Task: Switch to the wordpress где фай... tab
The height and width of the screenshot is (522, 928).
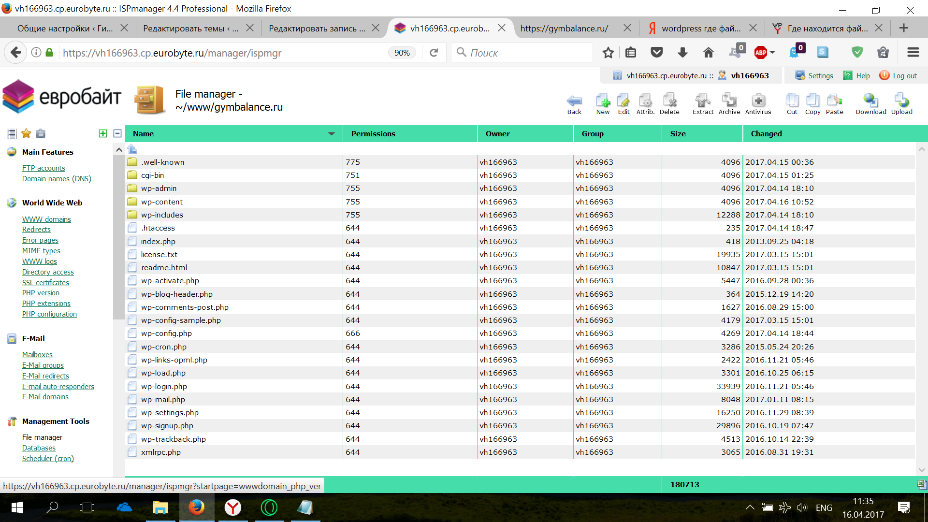Action: pos(701,29)
